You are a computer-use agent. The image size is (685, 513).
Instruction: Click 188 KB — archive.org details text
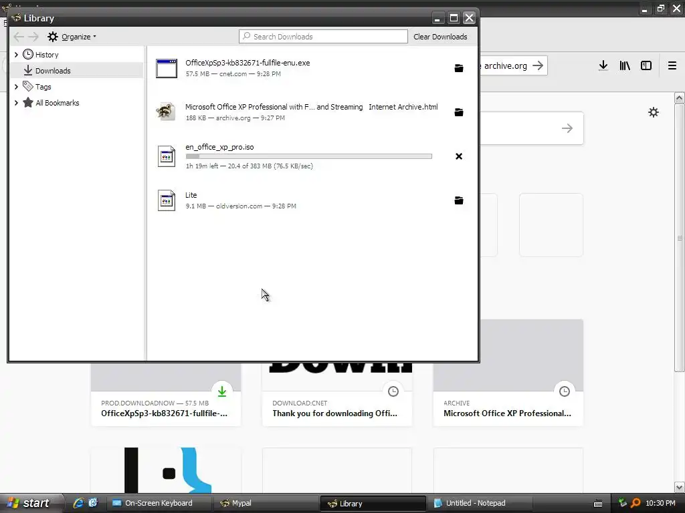coord(235,118)
